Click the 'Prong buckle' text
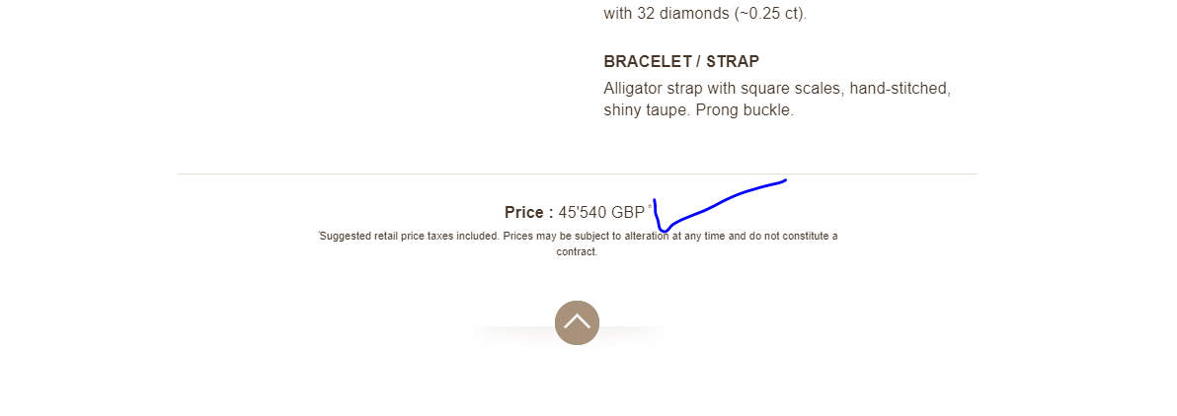The height and width of the screenshot is (416, 1177). point(744,110)
